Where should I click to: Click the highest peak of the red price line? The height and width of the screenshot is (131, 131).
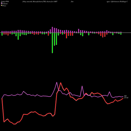click(x=61, y=83)
